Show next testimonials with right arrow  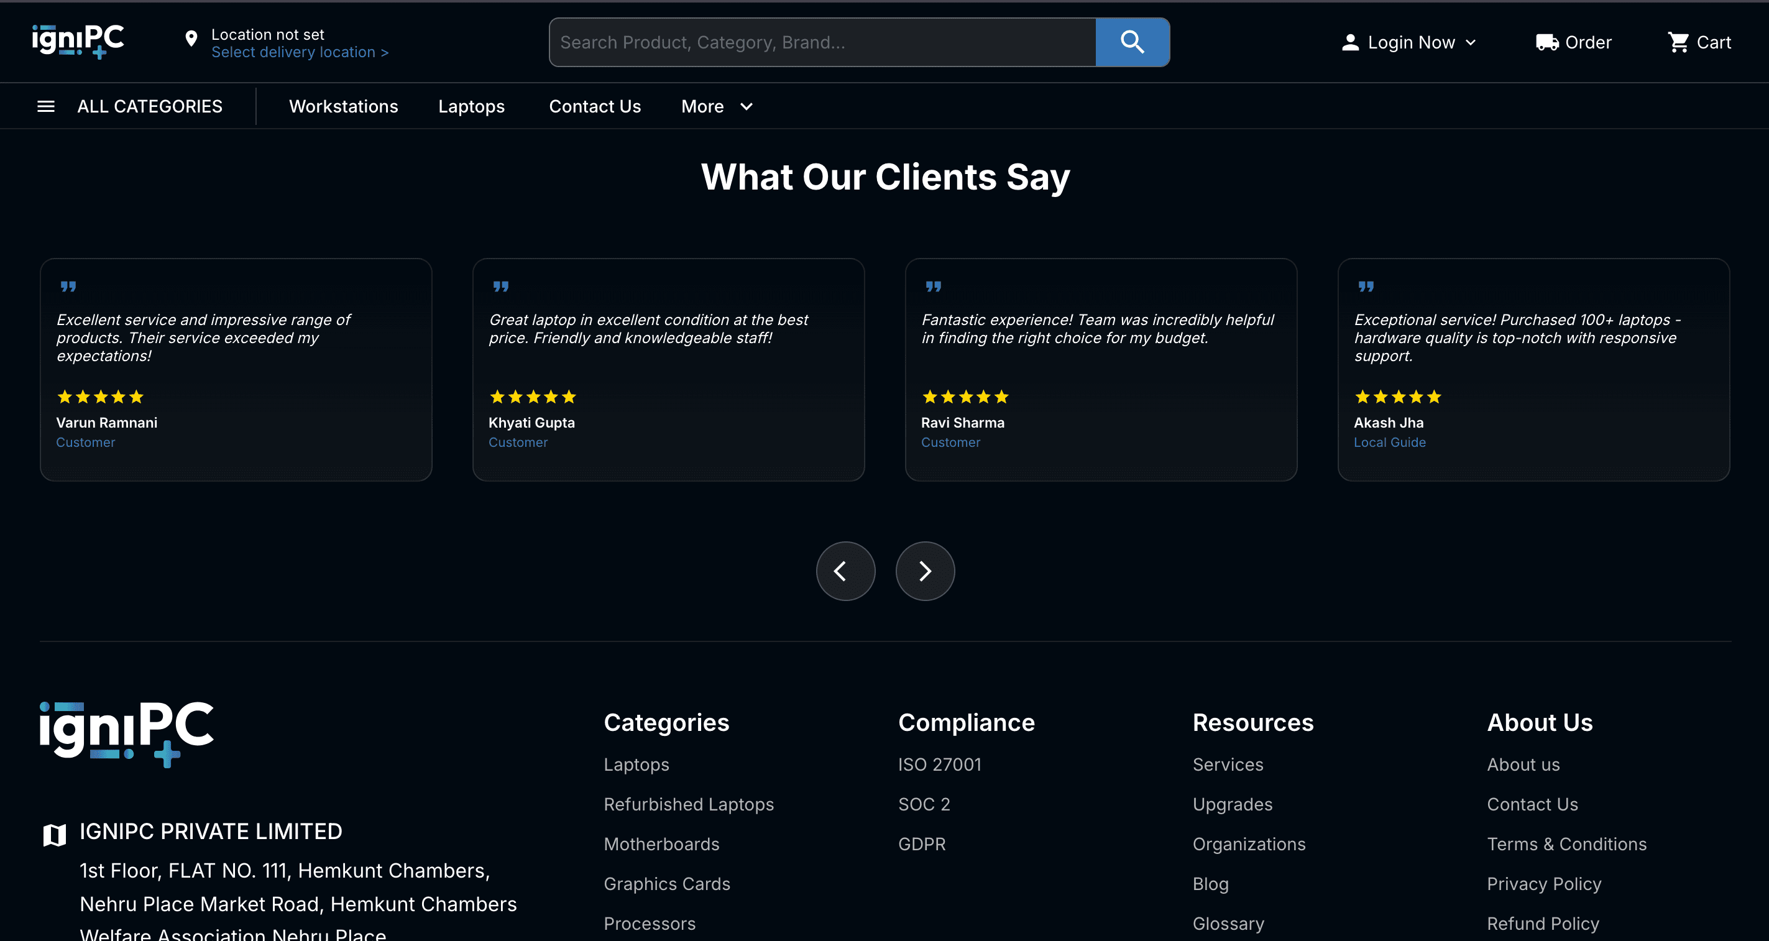pos(925,571)
